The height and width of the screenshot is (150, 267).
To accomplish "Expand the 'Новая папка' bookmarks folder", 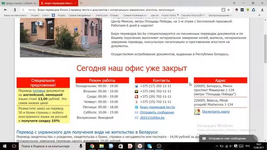I will point(170,15).
